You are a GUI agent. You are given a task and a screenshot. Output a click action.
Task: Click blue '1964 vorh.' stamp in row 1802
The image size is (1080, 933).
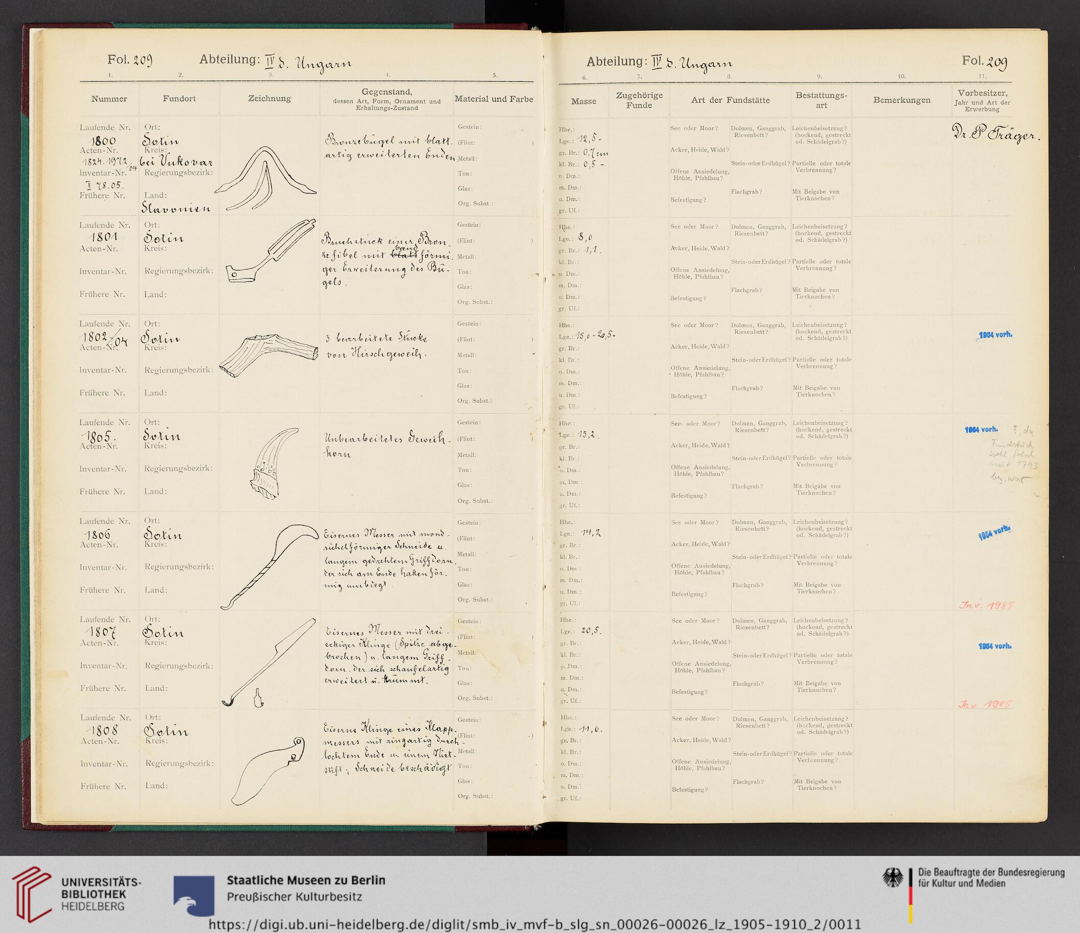coord(996,335)
